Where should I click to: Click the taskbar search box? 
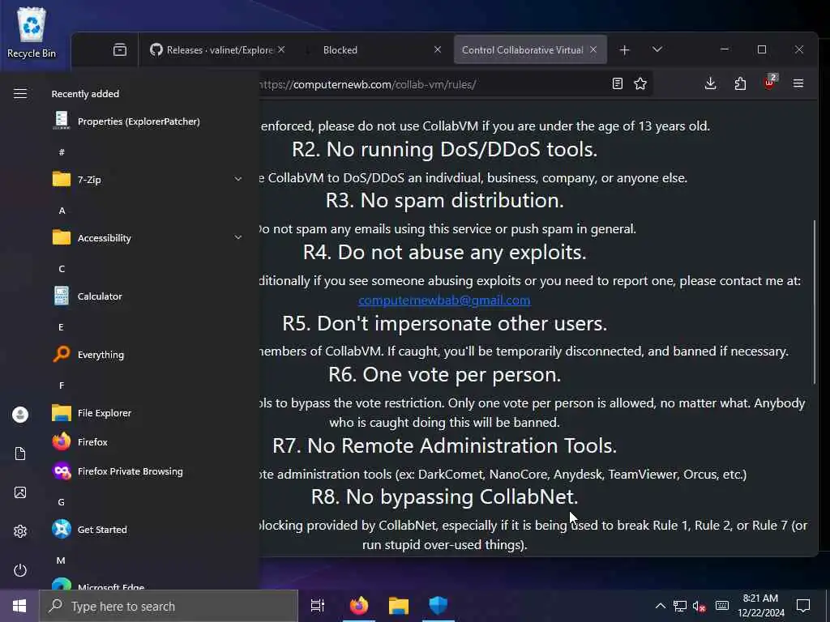tap(169, 606)
